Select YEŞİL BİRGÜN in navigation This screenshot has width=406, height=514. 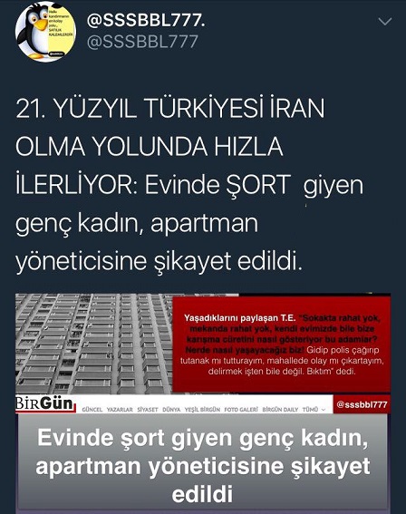pyautogui.click(x=202, y=410)
